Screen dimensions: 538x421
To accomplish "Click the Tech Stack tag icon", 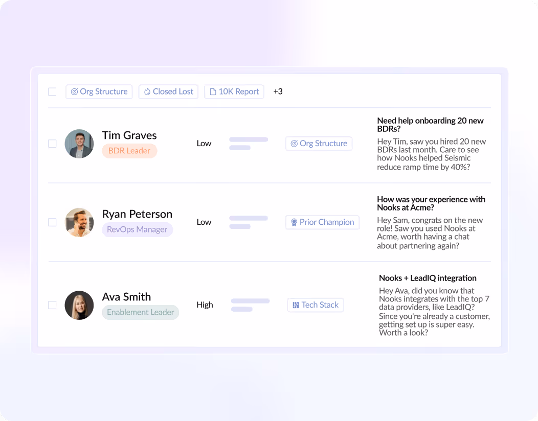I will coord(296,305).
